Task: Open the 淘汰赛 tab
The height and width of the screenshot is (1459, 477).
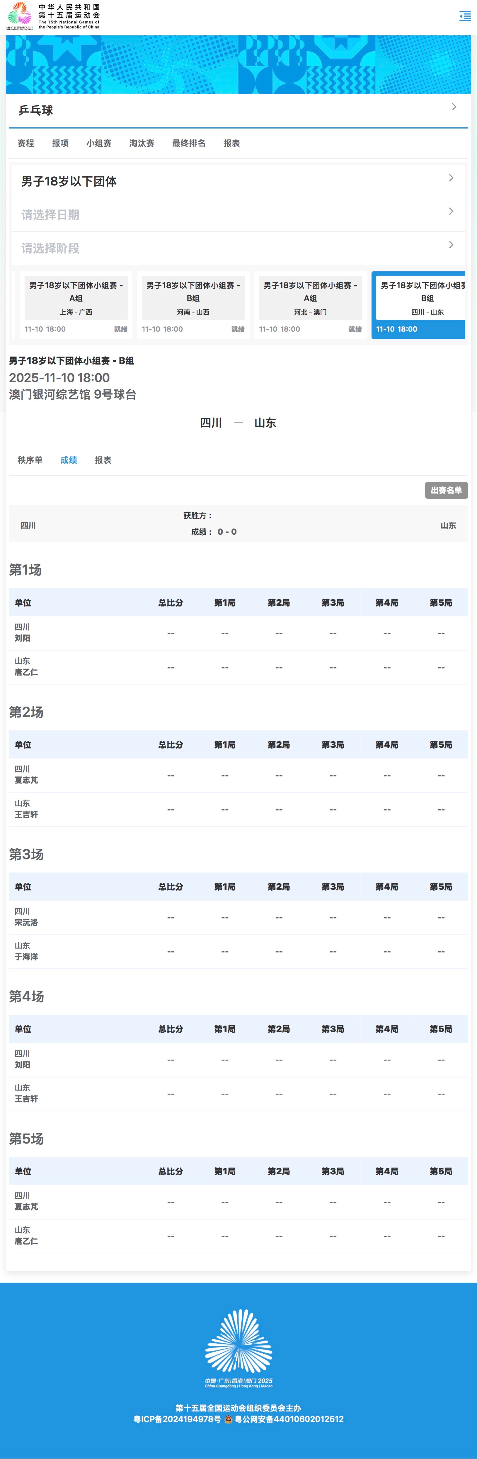Action: tap(142, 143)
